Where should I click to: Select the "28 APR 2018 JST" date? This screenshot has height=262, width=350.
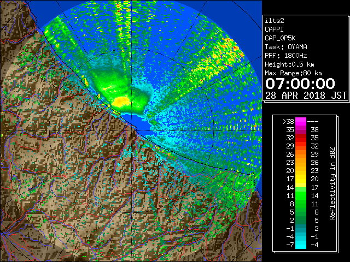[x=306, y=96]
